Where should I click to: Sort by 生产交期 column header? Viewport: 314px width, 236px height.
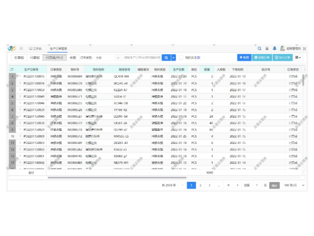(x=178, y=69)
